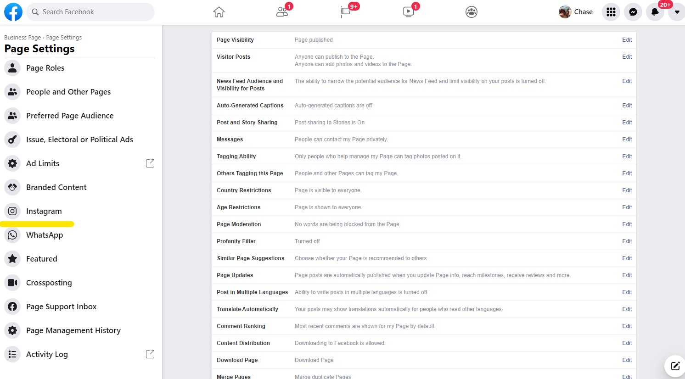Viewport: 685px width, 379px height.
Task: Click the 'Page published' text
Action: (x=314, y=40)
